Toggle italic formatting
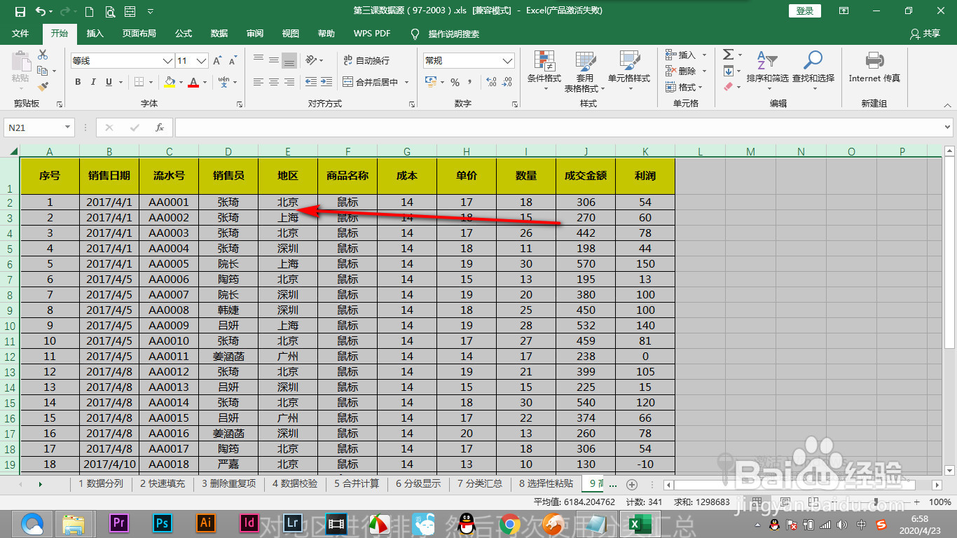 [92, 82]
